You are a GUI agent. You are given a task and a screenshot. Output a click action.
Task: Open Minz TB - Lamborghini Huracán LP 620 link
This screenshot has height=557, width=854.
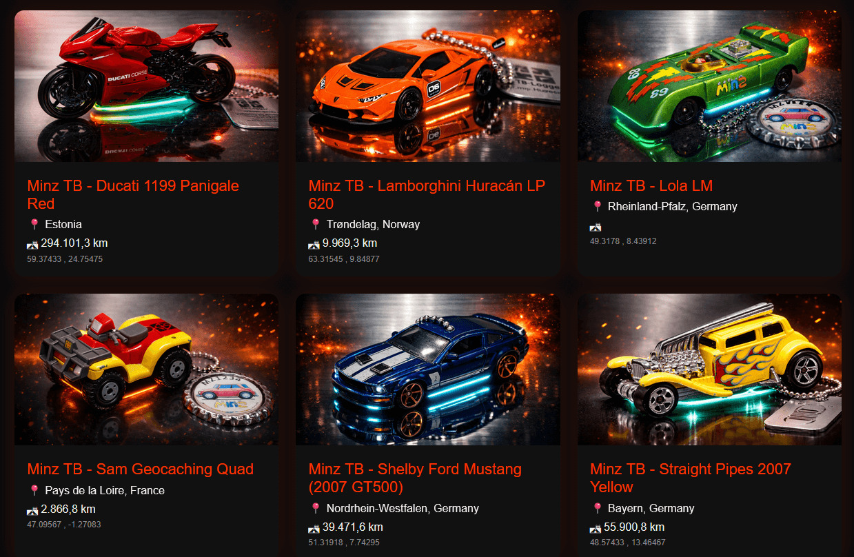tap(427, 194)
